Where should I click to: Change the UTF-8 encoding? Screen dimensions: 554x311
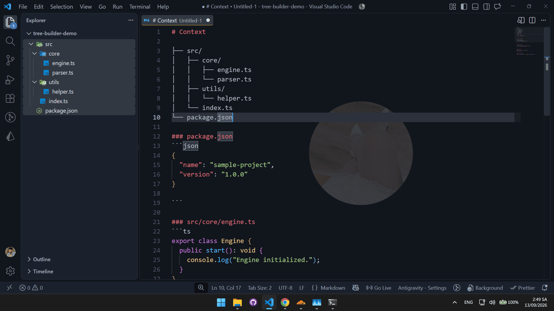tap(285, 288)
